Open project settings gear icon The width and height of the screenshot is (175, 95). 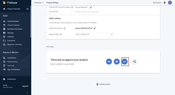pyautogui.click(x=27, y=9)
